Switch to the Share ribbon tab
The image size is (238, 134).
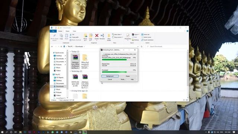point(68,31)
